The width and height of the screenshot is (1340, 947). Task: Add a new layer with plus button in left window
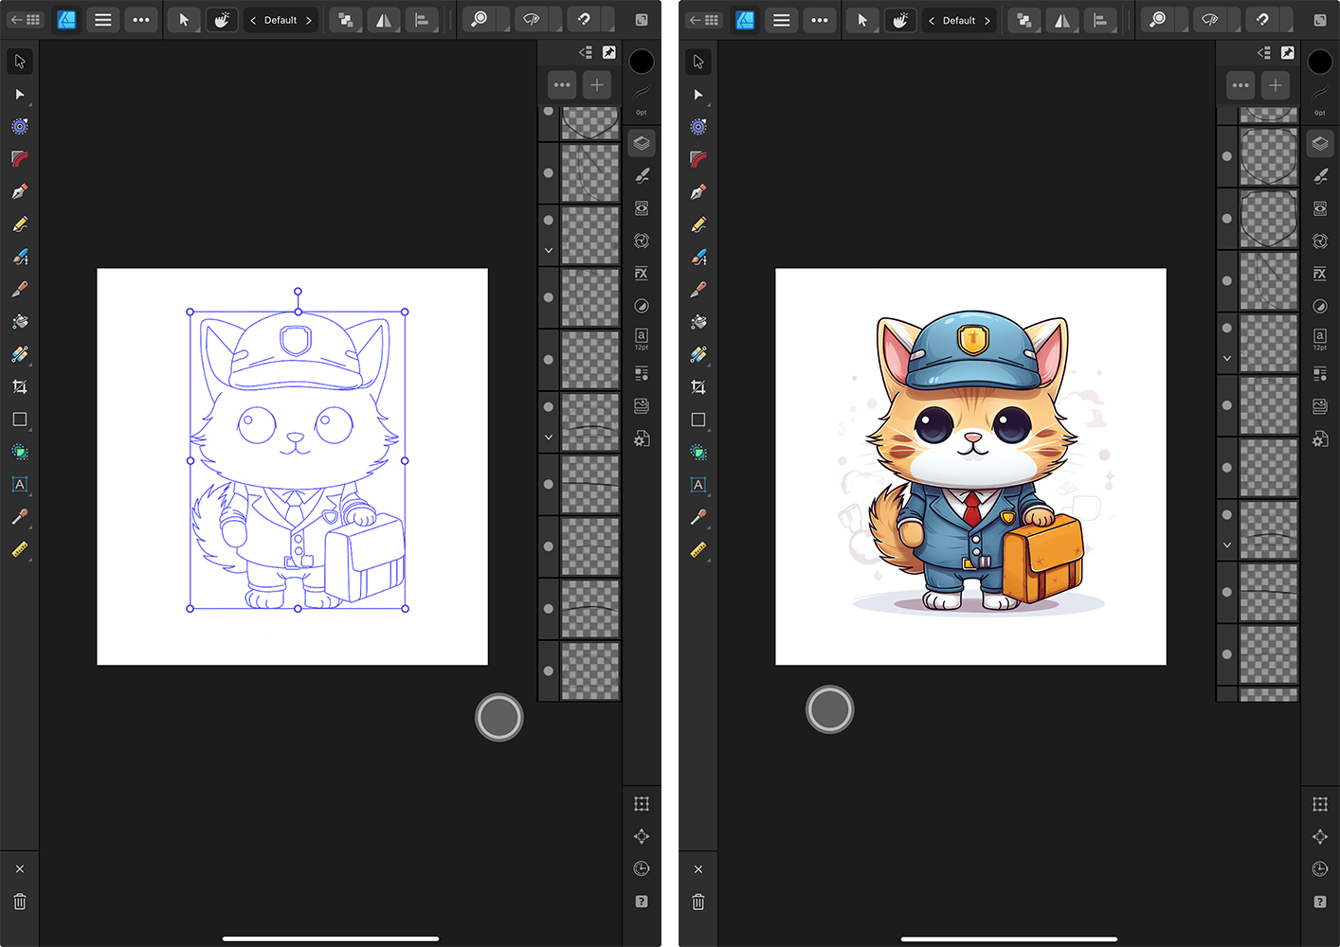click(x=597, y=85)
